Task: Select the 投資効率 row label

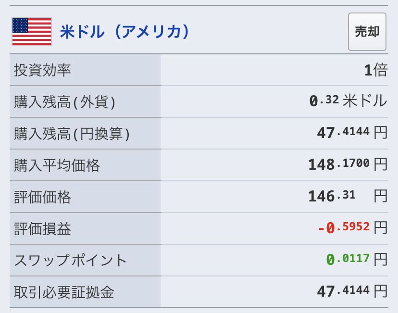Action: 42,70
